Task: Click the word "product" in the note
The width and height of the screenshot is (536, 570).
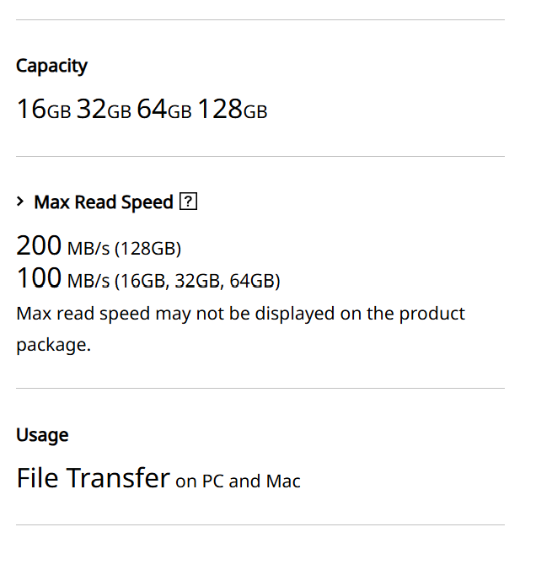Action: pos(431,314)
